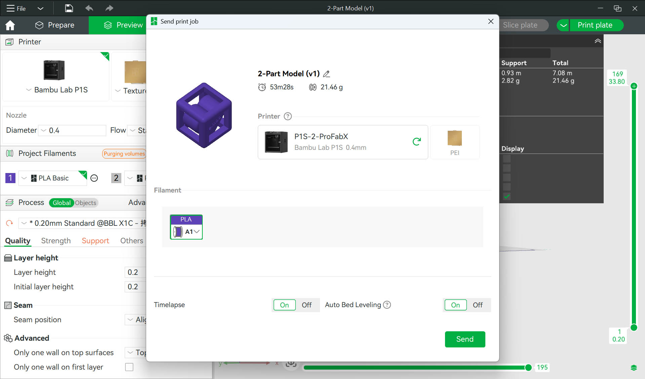Click the Layer height group icon
Image resolution: width=645 pixels, height=379 pixels.
8,258
